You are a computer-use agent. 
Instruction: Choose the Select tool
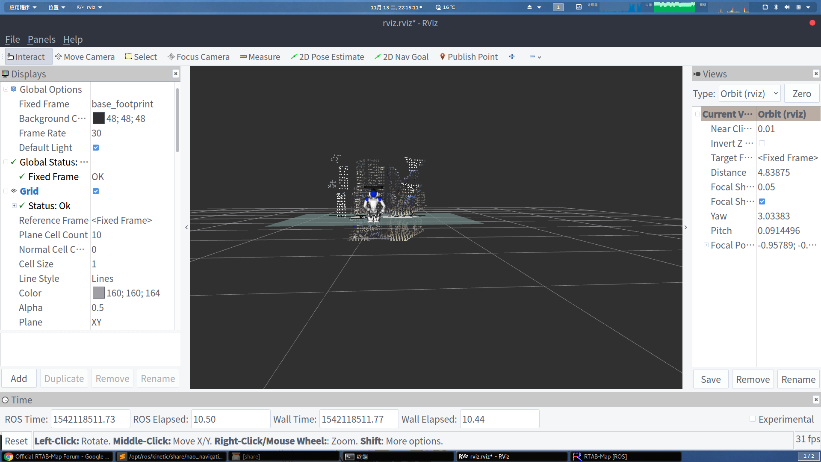[141, 57]
